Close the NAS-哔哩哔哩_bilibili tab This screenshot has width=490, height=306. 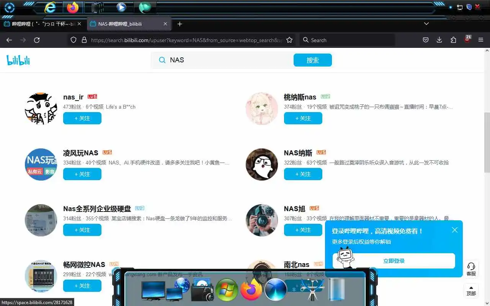pos(165,24)
